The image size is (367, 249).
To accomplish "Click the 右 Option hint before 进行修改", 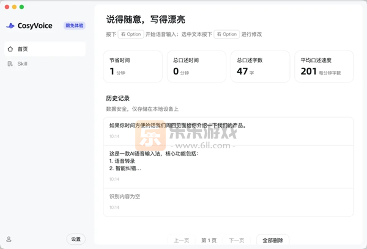I will (226, 34).
